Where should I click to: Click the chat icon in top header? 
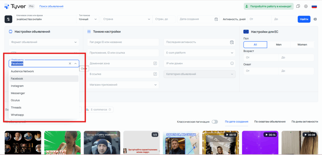point(298,6)
